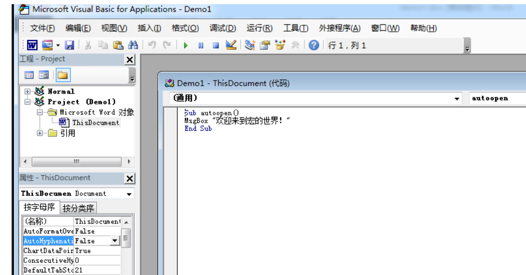Click the Paste clipboard icon

[118, 45]
